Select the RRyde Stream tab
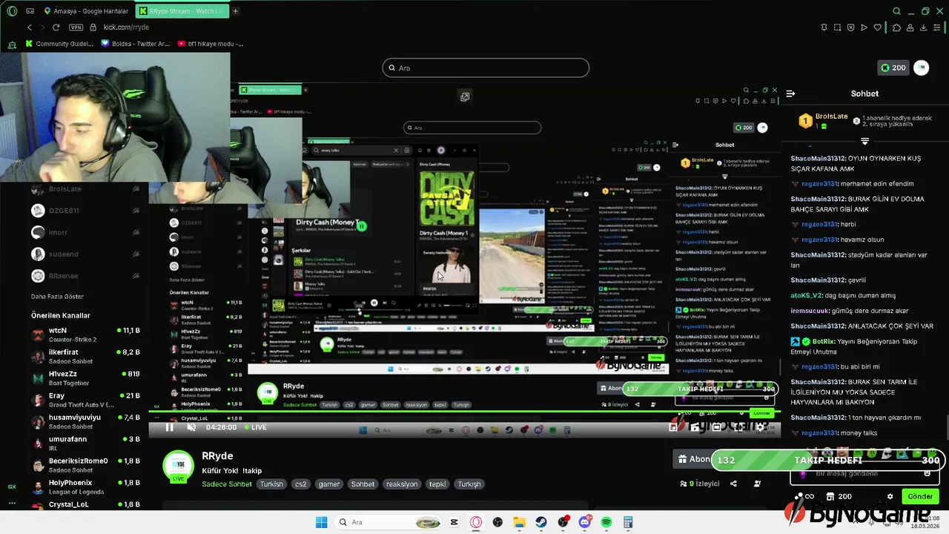The height and width of the screenshot is (534, 949). [182, 11]
